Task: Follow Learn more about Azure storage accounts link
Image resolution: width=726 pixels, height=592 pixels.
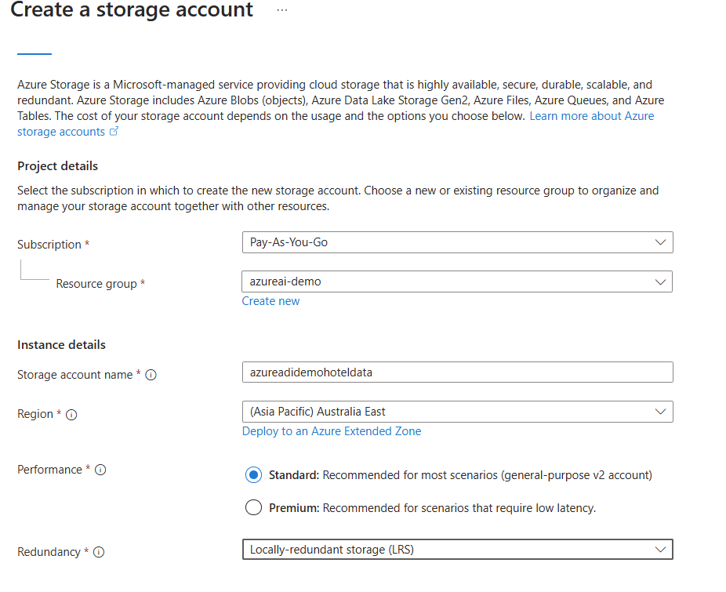Action: [591, 116]
